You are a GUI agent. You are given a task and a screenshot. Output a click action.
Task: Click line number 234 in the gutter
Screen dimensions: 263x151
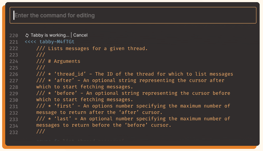[x=14, y=126]
